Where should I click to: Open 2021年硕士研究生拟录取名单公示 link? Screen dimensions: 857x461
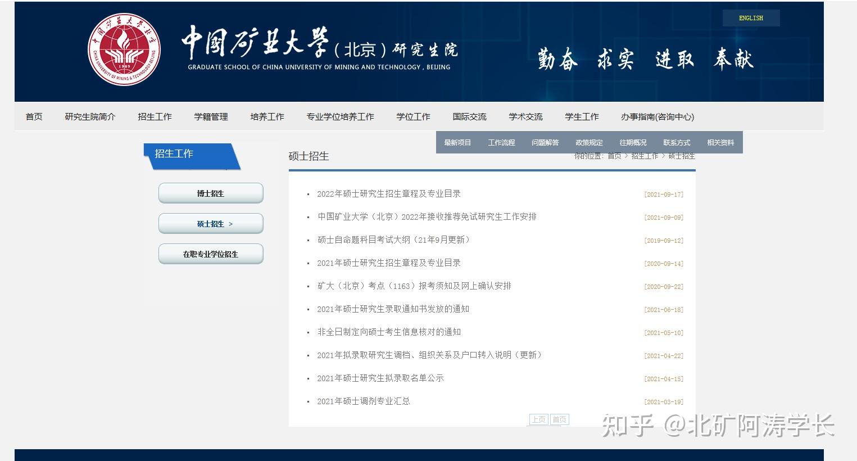[x=380, y=378]
